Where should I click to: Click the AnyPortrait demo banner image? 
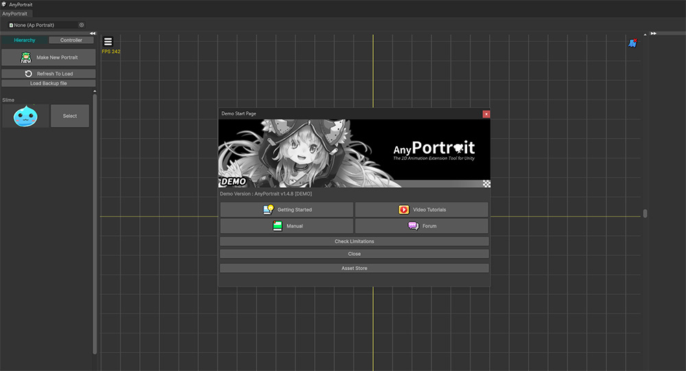(355, 154)
